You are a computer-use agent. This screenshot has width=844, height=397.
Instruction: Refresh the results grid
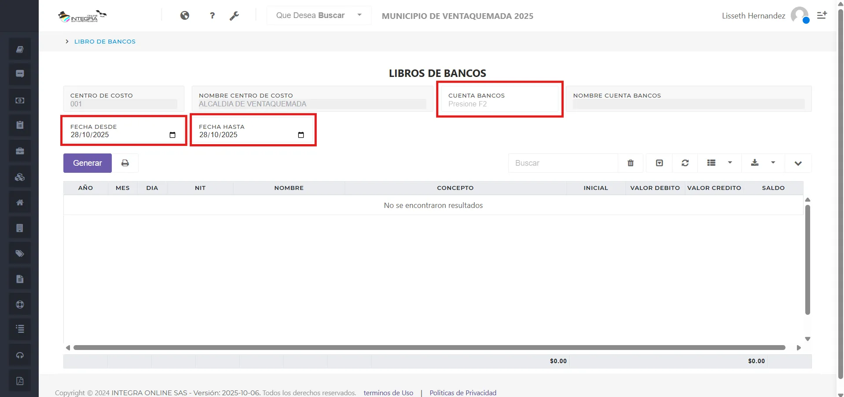coord(685,163)
